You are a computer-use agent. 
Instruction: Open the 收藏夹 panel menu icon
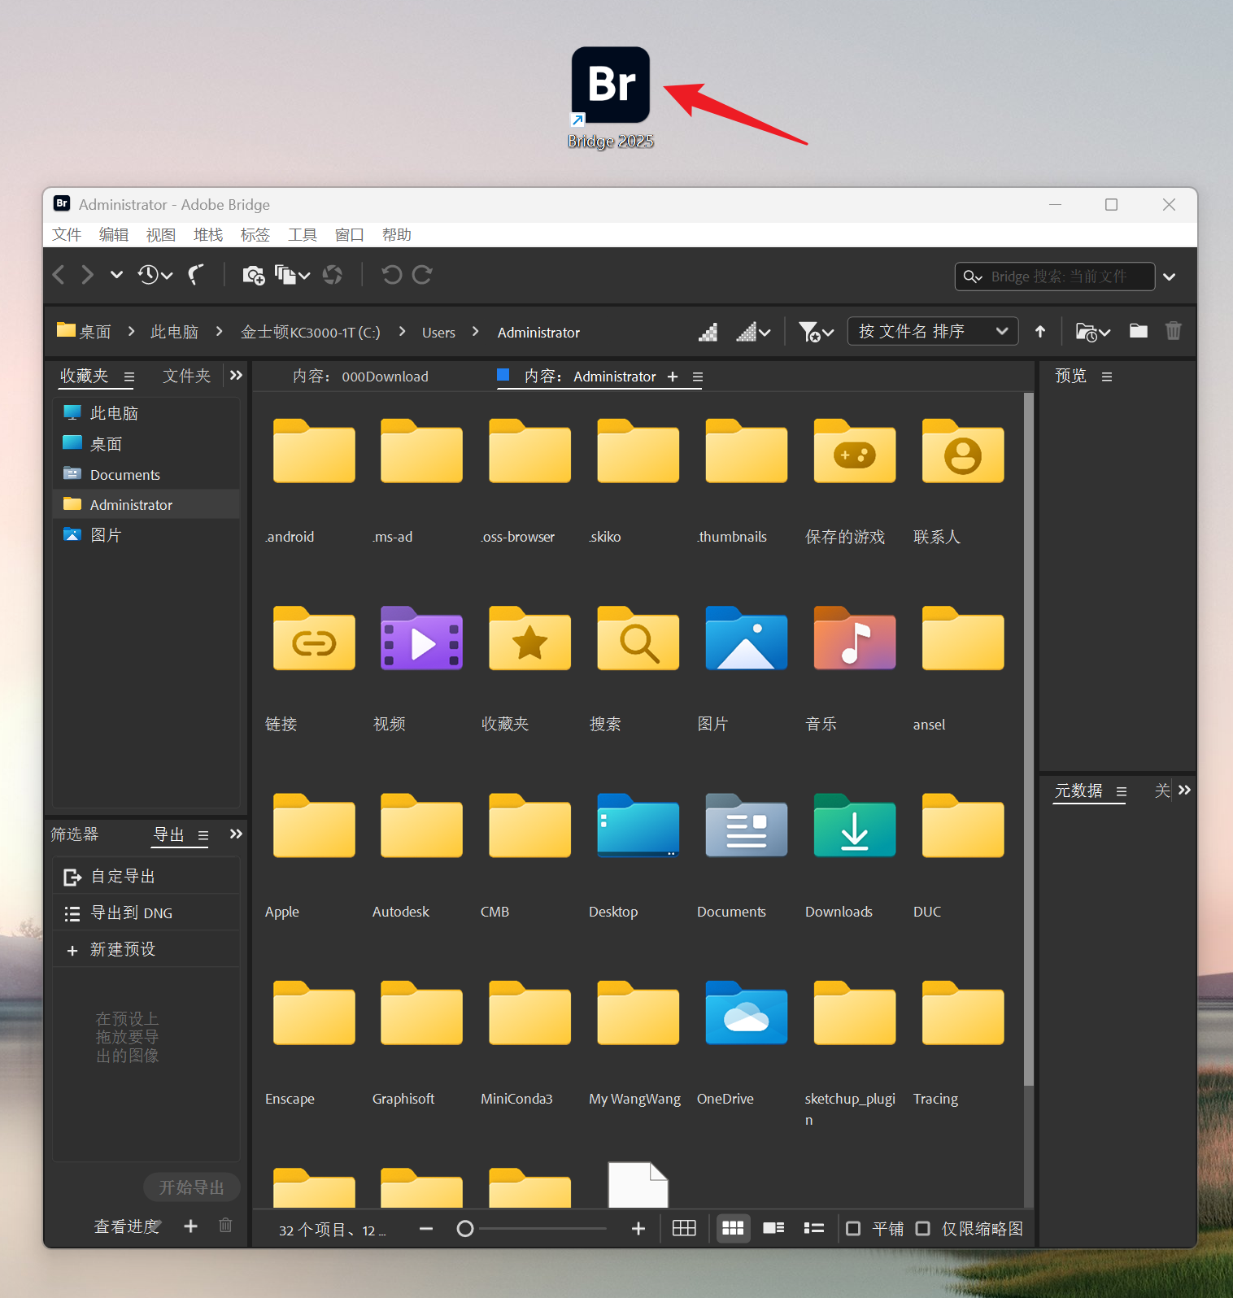pyautogui.click(x=129, y=377)
